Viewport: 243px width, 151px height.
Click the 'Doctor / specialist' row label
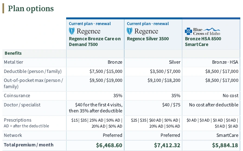[22, 105]
